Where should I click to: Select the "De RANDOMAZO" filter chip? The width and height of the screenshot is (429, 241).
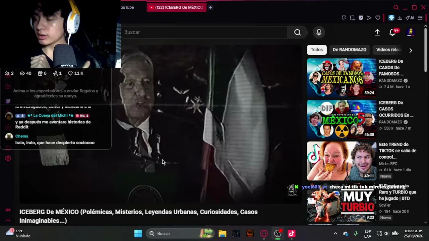tap(350, 50)
